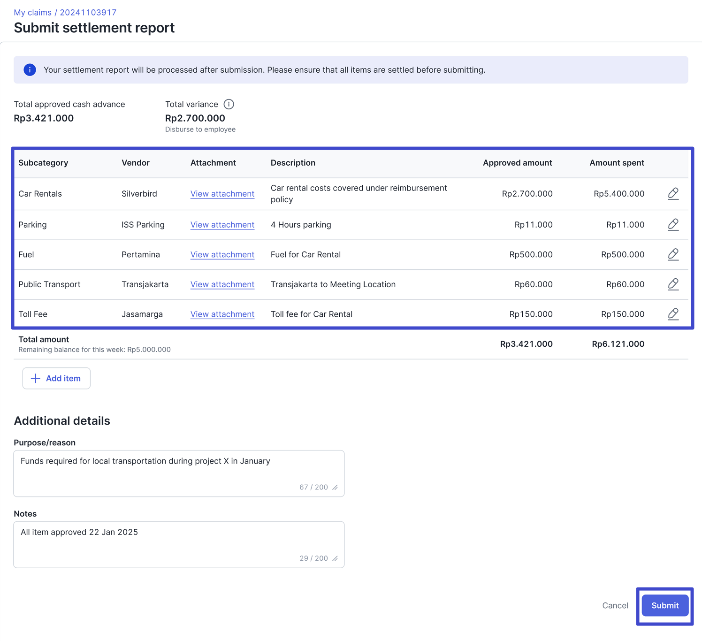Open ISS Parking attachment link

pyautogui.click(x=222, y=225)
